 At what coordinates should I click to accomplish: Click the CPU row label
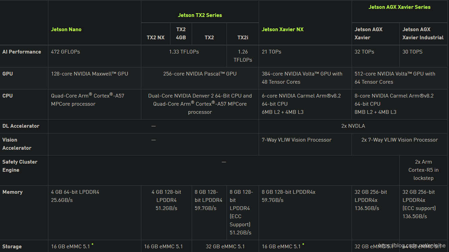tap(7, 96)
